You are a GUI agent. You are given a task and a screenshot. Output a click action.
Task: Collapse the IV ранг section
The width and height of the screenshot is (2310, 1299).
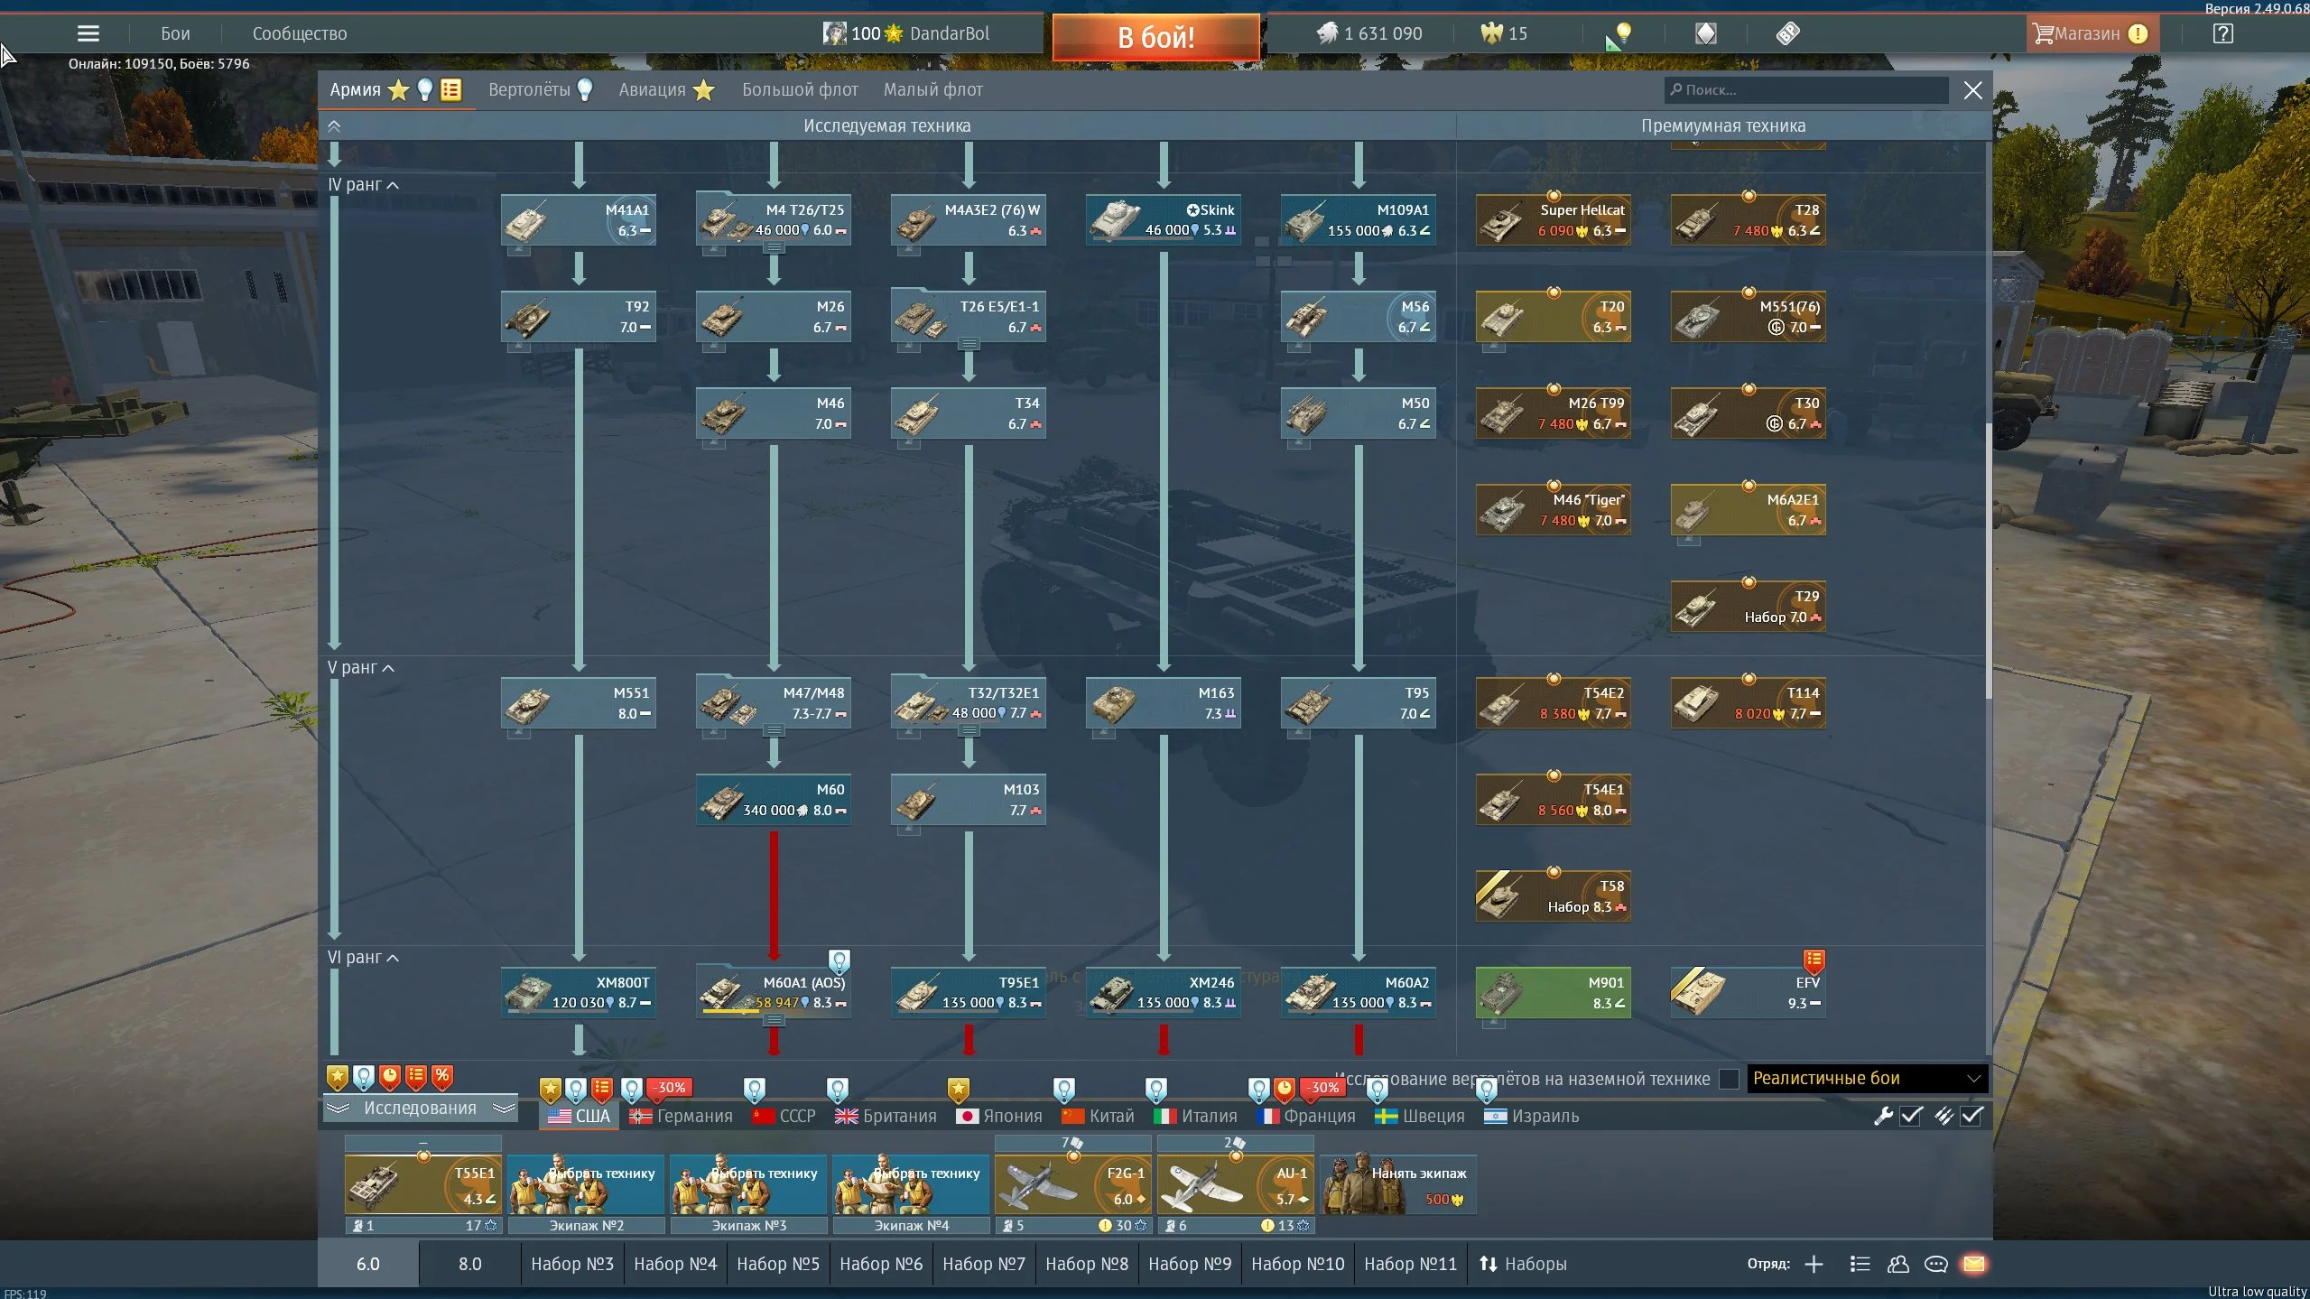393,185
